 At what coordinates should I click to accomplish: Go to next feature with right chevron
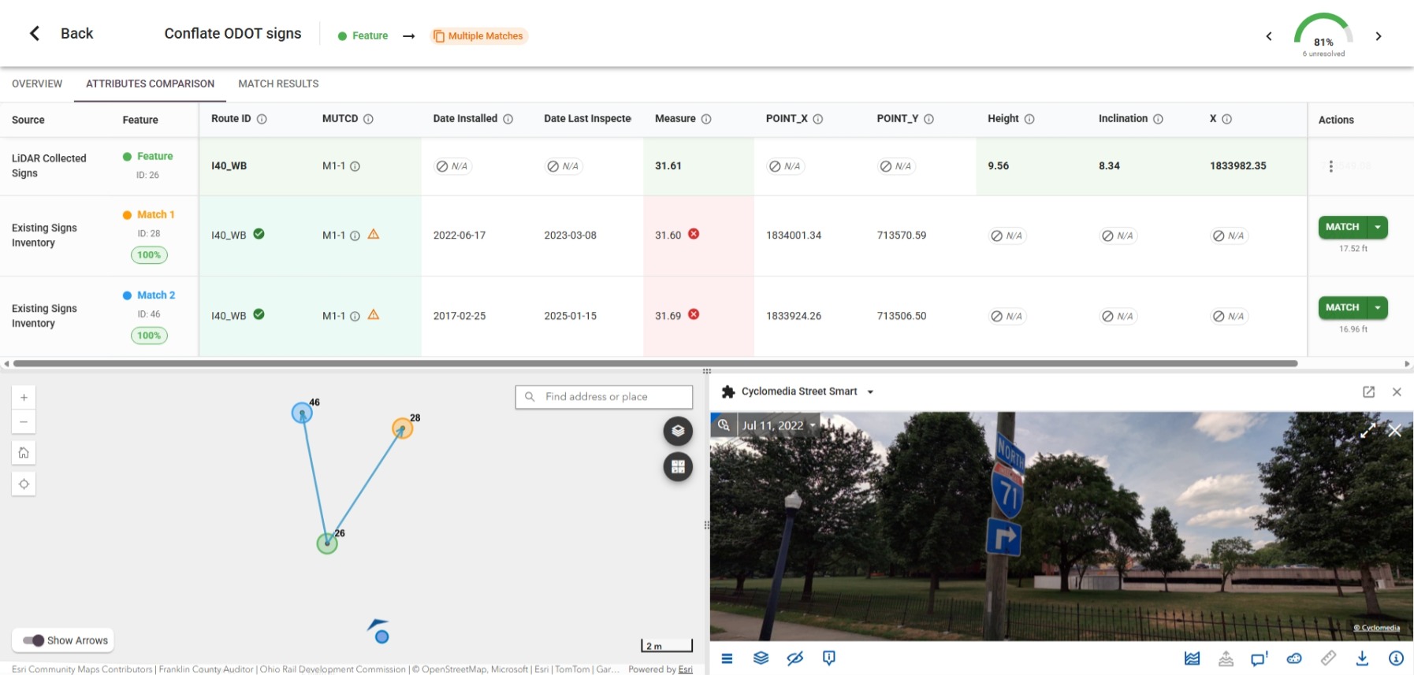click(1379, 36)
